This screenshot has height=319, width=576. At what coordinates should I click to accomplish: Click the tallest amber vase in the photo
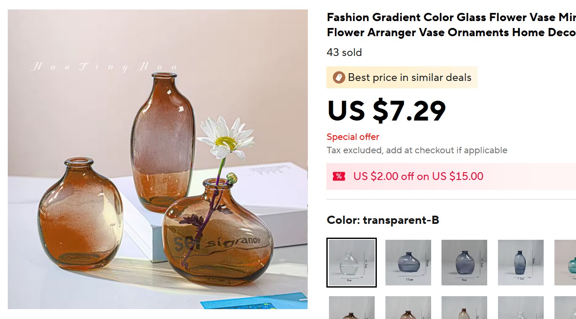click(x=163, y=142)
